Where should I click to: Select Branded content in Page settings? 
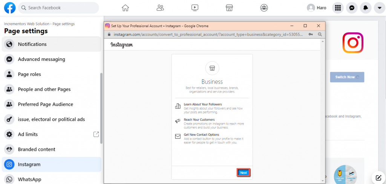tap(51, 149)
